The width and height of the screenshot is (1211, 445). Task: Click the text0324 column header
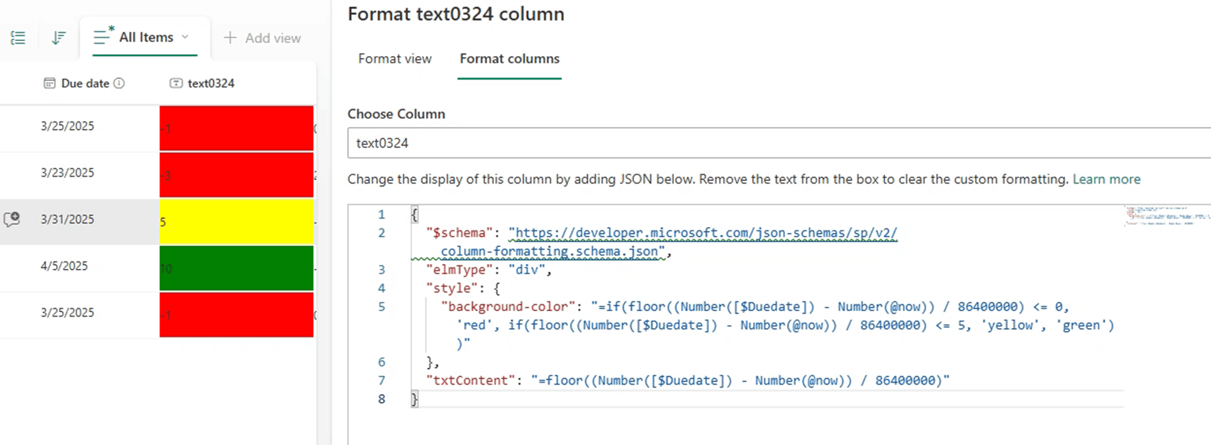click(202, 83)
